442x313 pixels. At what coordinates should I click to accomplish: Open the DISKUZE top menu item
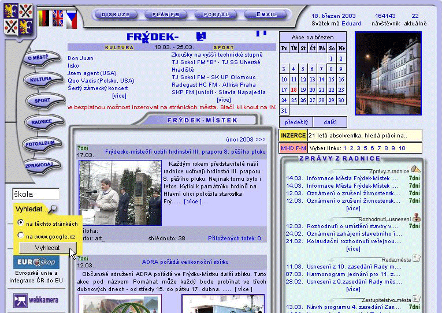coord(115,14)
